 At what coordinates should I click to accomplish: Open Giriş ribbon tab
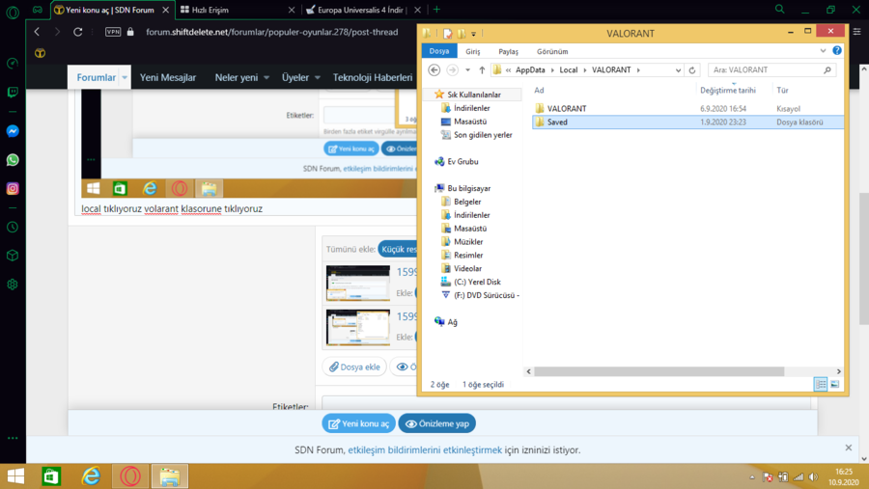473,51
